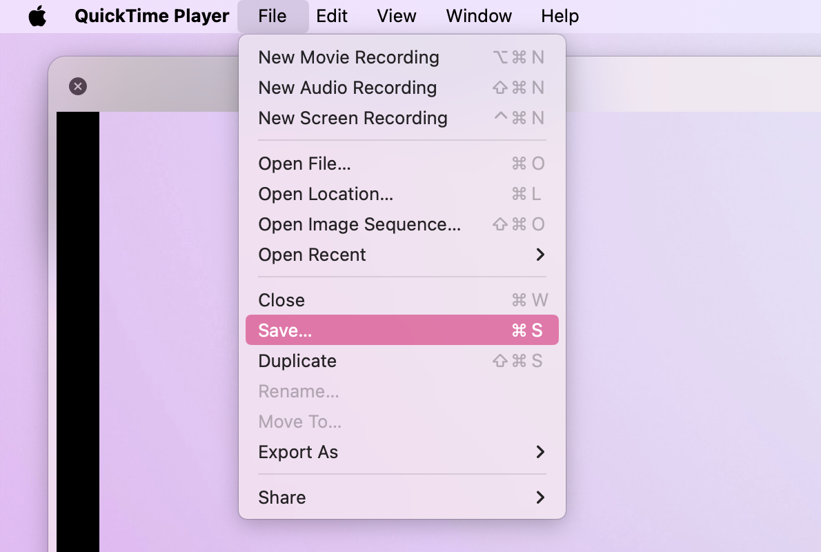Start a New Movie Recording
This screenshot has width=821, height=552.
348,57
